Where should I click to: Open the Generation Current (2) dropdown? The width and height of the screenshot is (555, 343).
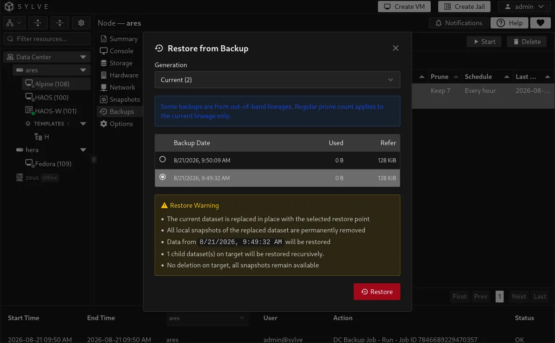277,80
